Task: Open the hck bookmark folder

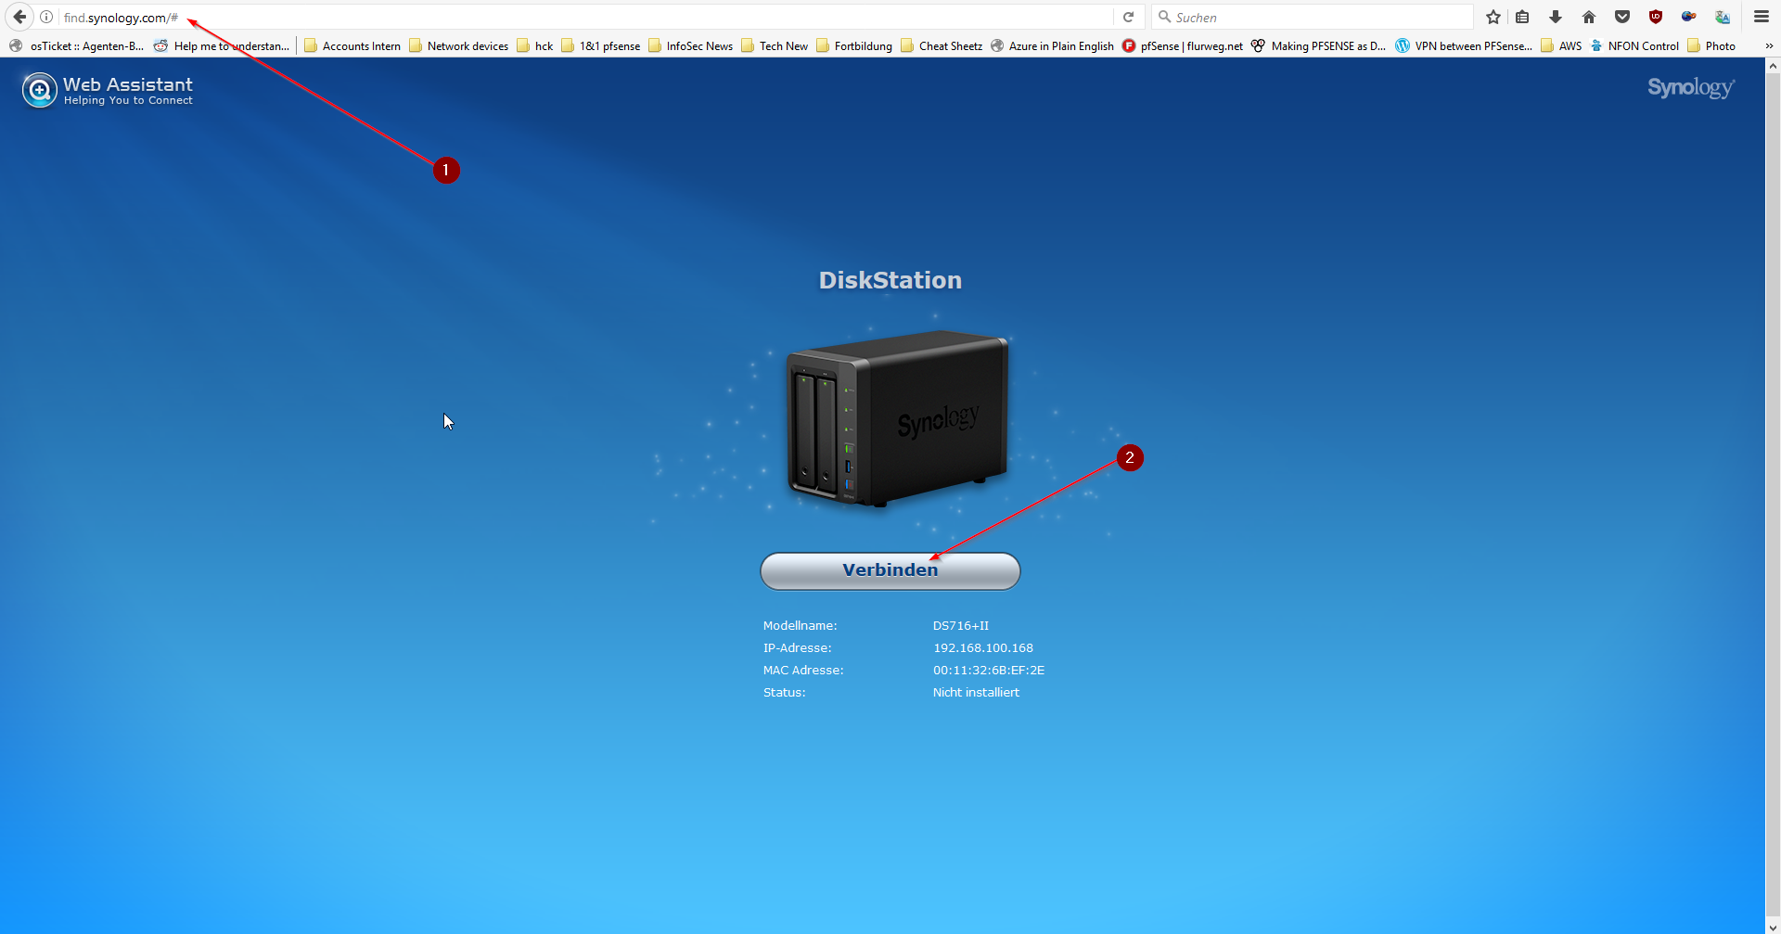Action: click(535, 45)
